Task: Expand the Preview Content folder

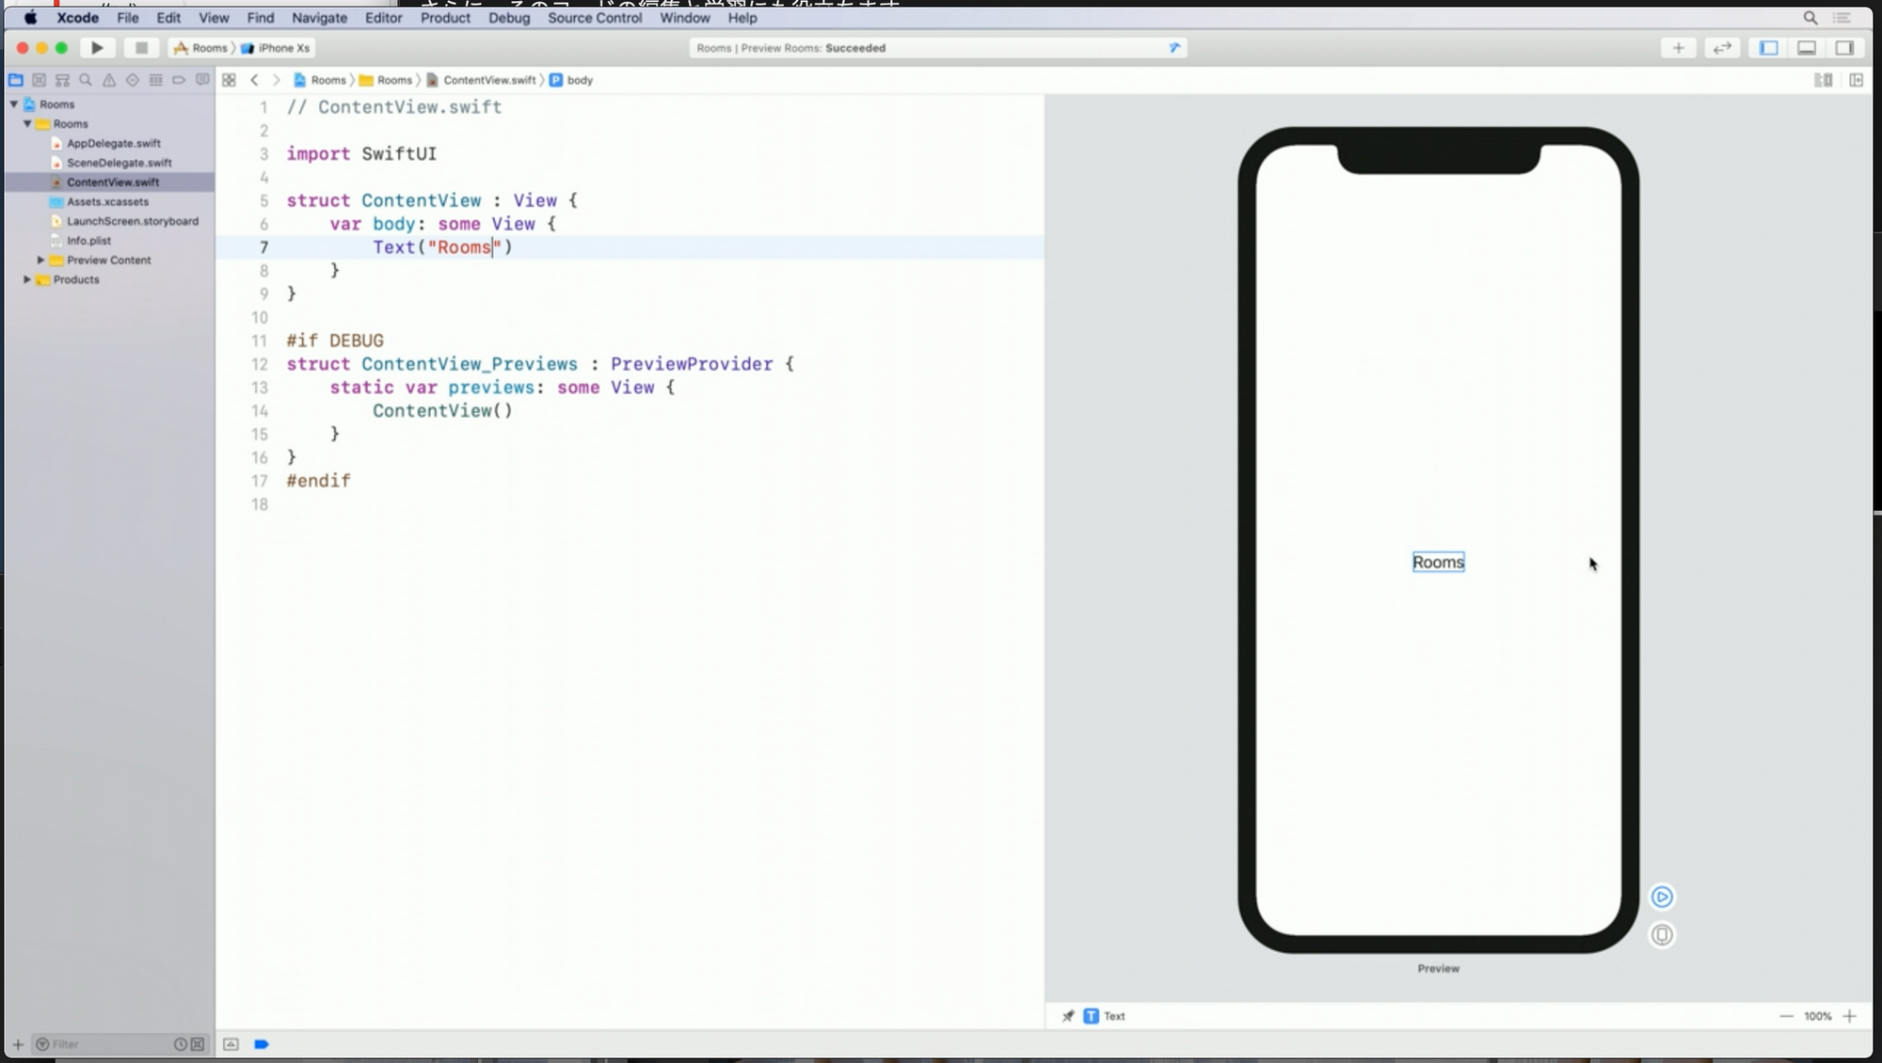Action: (40, 261)
